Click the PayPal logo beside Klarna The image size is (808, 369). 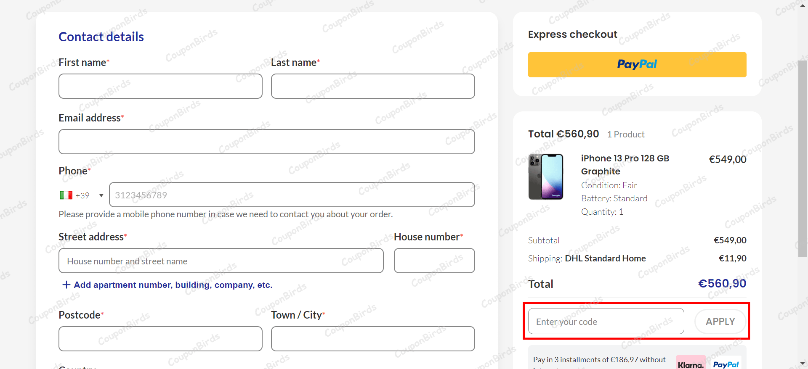726,364
